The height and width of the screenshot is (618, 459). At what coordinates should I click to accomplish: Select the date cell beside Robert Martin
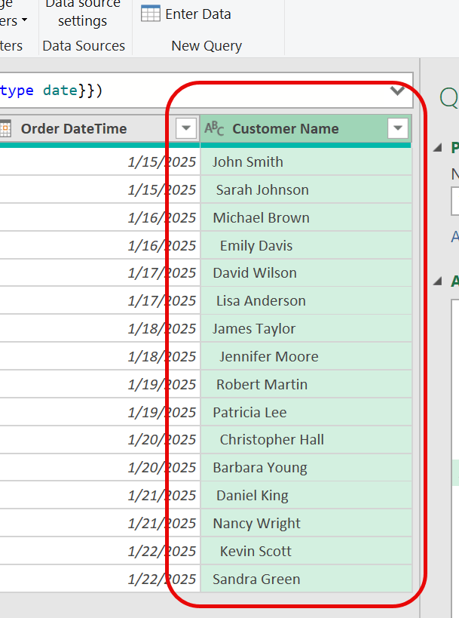pyautogui.click(x=100, y=384)
